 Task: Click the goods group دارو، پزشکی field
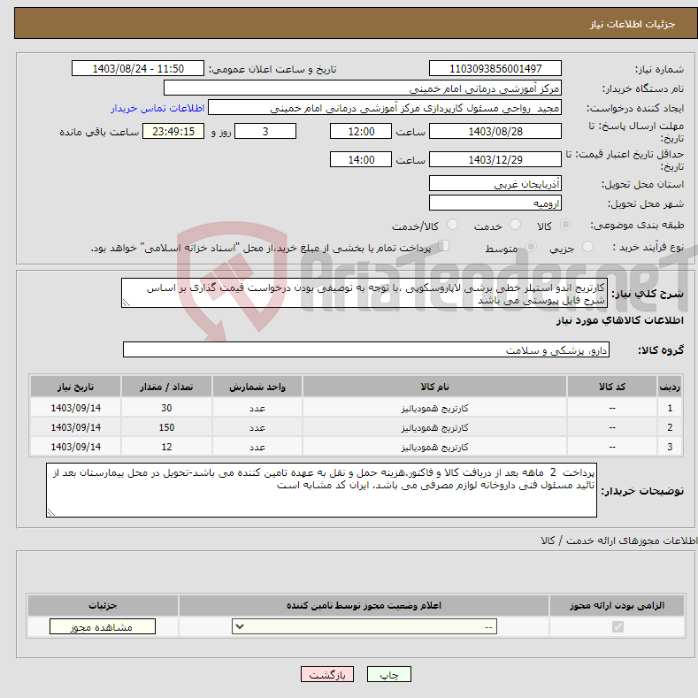point(366,350)
